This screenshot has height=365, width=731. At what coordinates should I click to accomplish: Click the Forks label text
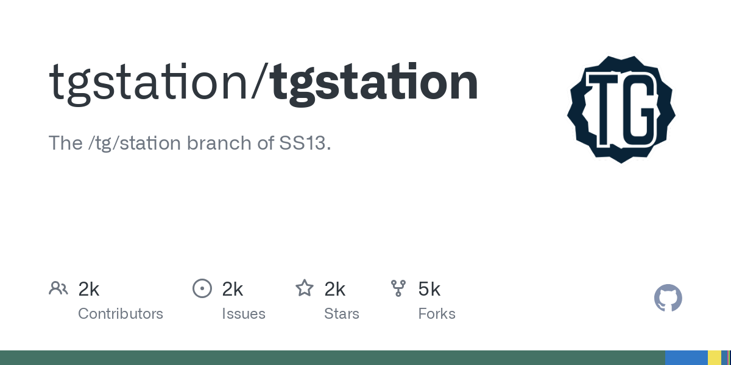(437, 314)
